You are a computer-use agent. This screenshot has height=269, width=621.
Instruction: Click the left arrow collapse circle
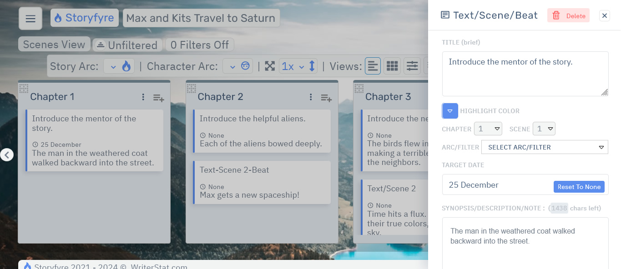[x=6, y=155]
